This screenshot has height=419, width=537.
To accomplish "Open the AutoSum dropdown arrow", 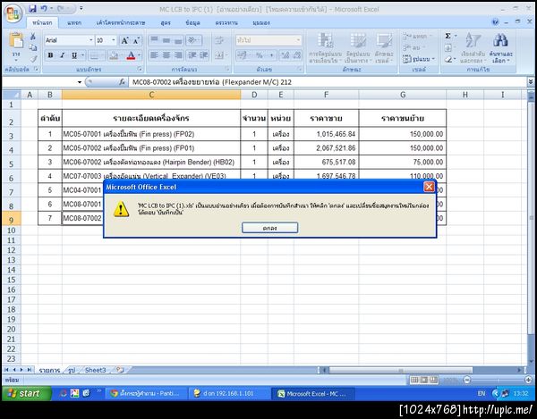I will (456, 36).
